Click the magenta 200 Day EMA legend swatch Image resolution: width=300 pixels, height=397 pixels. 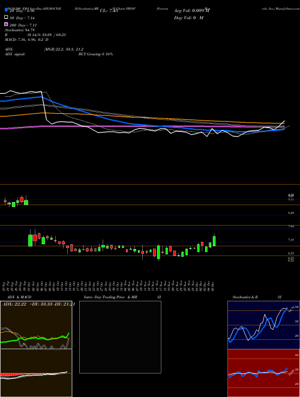pos(6,24)
